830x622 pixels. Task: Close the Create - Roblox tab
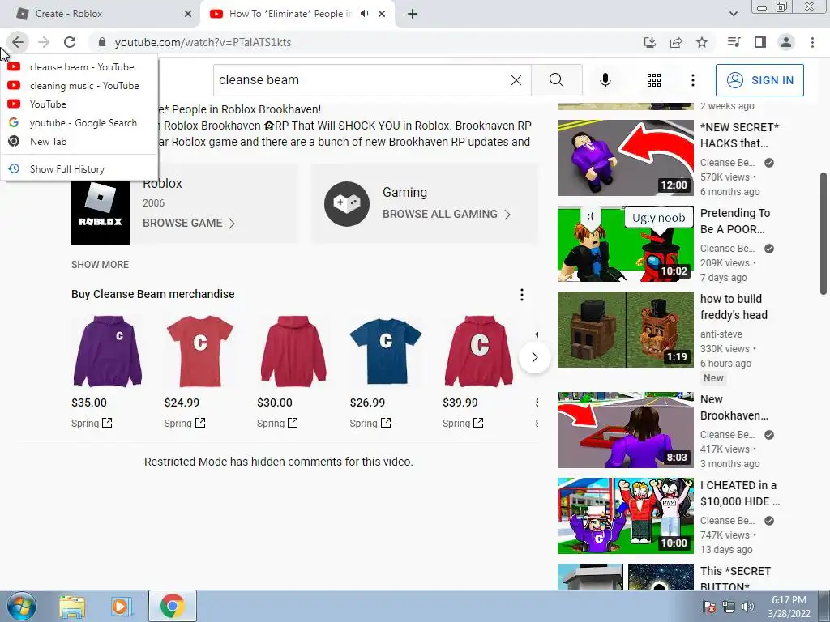(x=188, y=14)
